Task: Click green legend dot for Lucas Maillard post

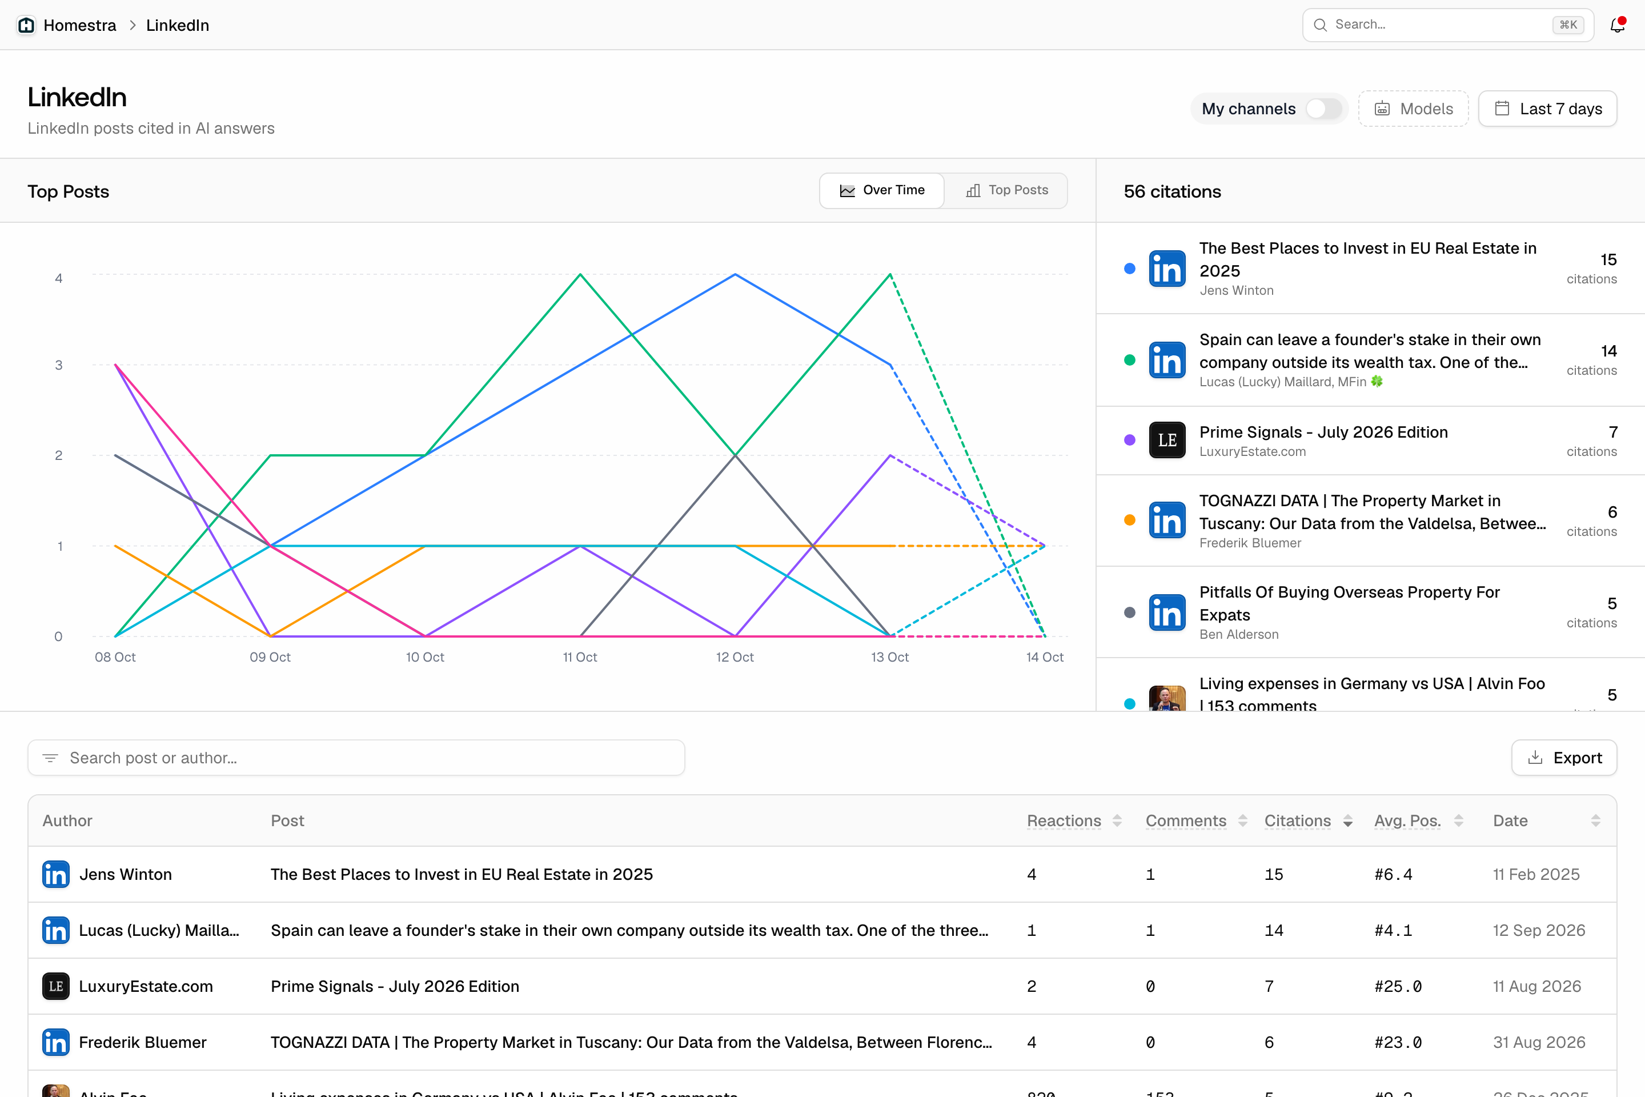Action: 1130,361
